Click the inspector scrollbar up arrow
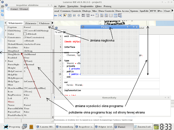The width and height of the screenshot is (174, 130). point(53,27)
